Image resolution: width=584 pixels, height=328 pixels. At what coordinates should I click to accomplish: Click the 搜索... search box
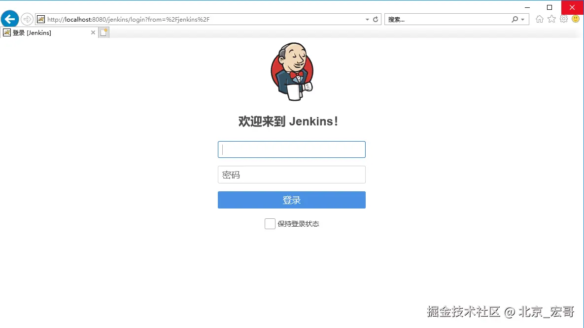coord(447,19)
